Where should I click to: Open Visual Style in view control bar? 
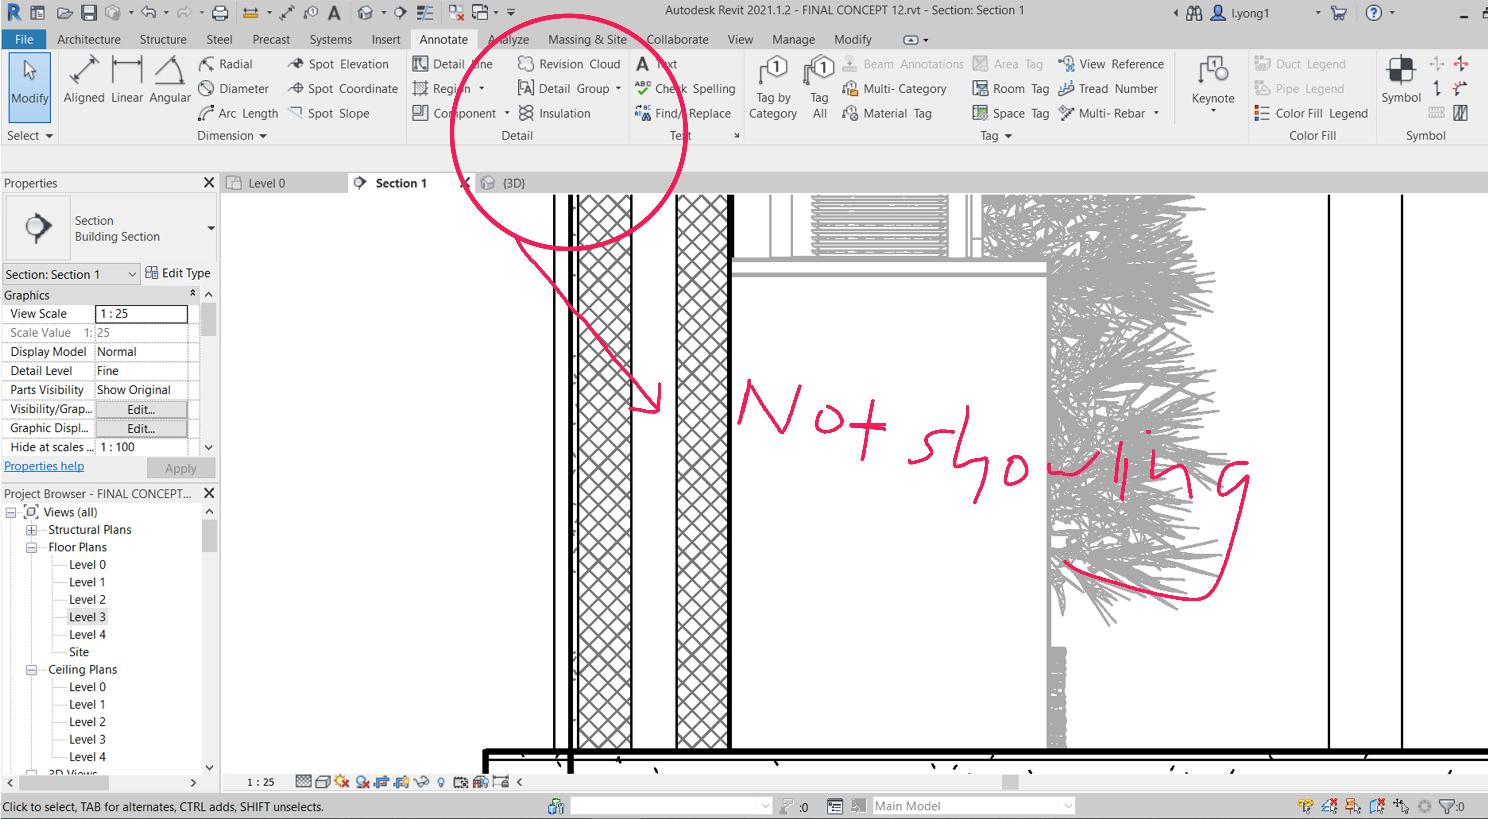coord(323,782)
